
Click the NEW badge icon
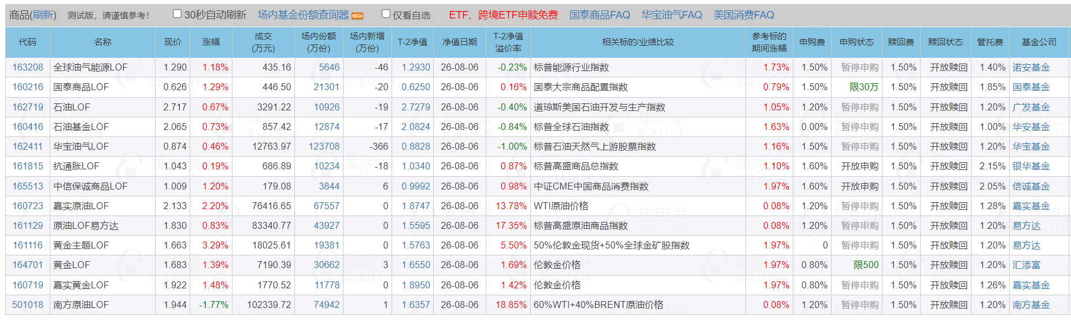(357, 16)
